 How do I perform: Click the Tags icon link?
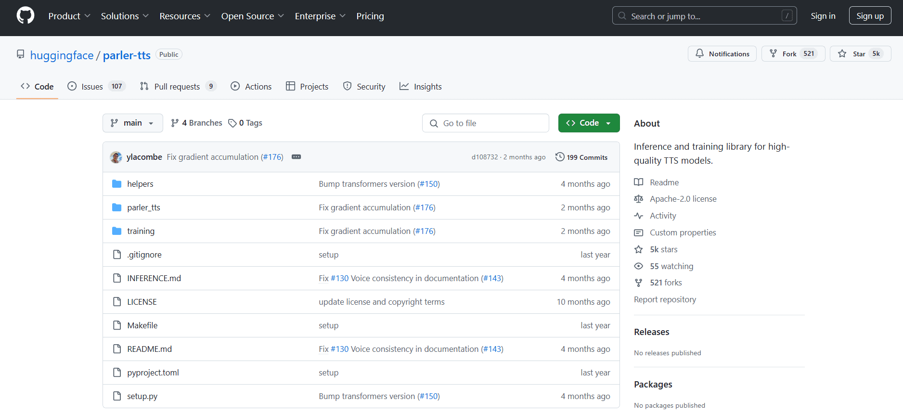[232, 123]
